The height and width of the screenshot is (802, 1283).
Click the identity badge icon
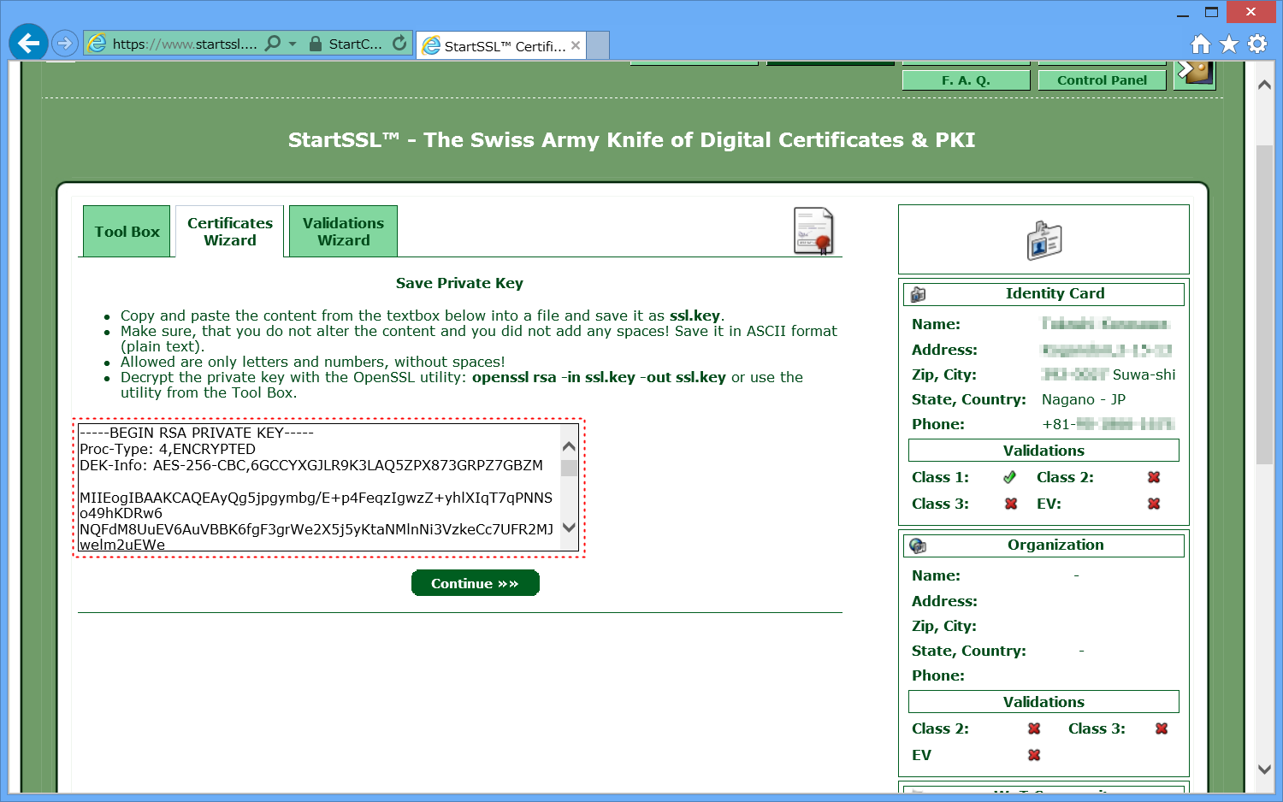[1044, 240]
